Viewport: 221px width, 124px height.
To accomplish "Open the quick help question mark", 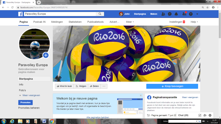I will pyautogui.click(x=191, y=14).
